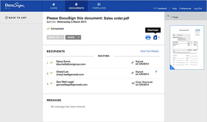Click the 'No message has been entered' text

[x=68, y=107]
